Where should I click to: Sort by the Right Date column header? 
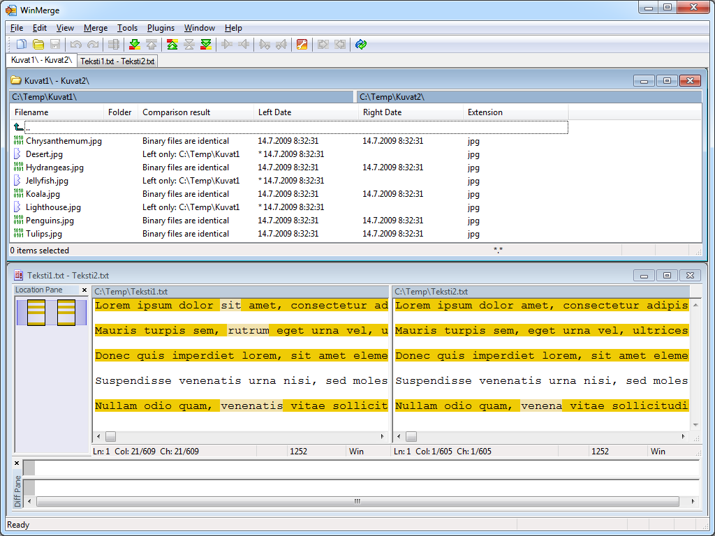pos(411,112)
